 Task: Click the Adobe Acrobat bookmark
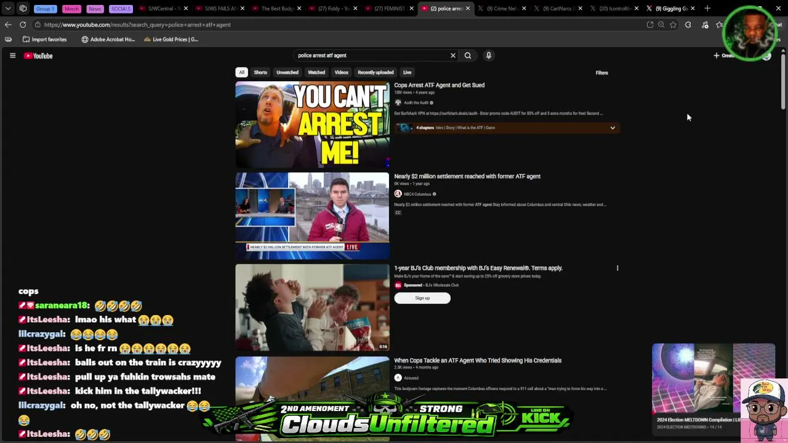(108, 39)
